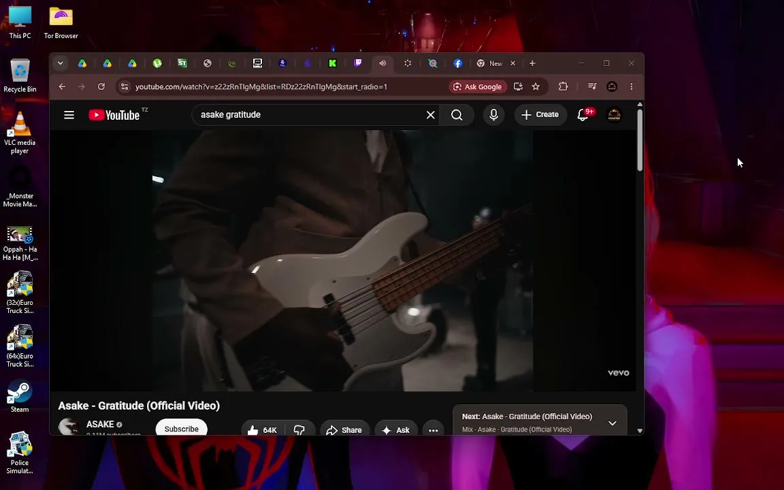Select Police Simulator desktop shortcut
This screenshot has width=784, height=490.
click(20, 453)
